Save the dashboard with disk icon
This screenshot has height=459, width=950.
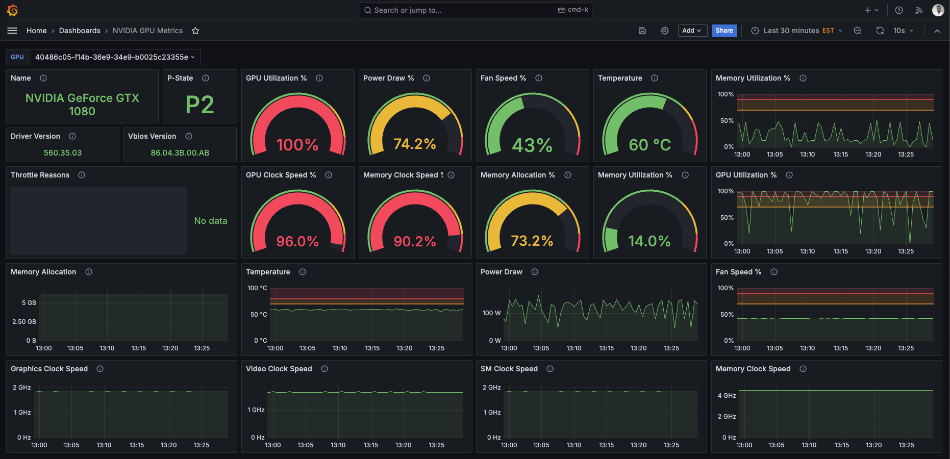coord(642,31)
